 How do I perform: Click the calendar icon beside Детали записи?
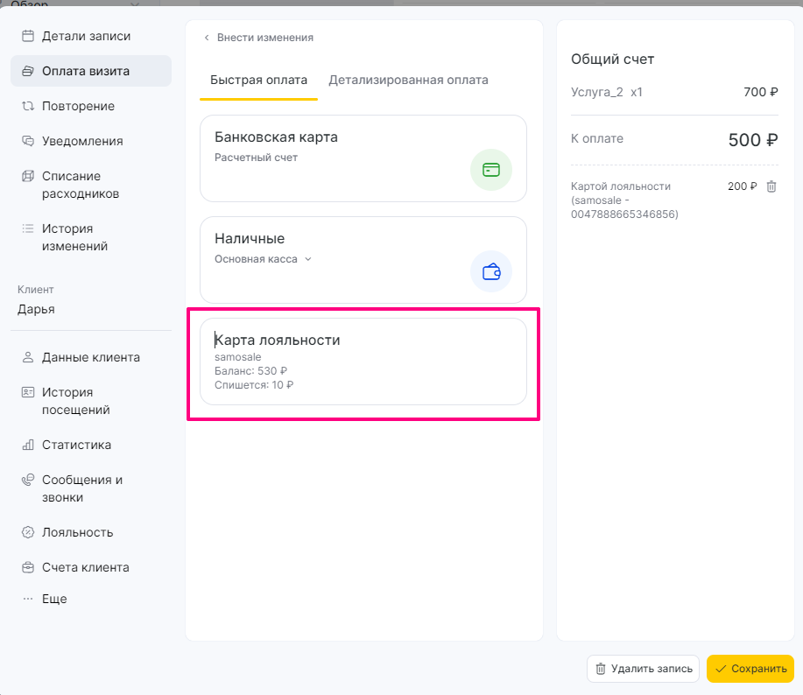pos(28,36)
